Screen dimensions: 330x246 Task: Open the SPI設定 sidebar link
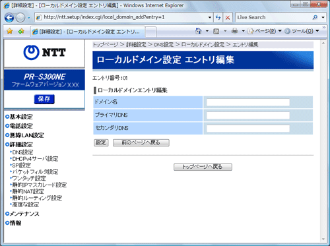click(22, 166)
